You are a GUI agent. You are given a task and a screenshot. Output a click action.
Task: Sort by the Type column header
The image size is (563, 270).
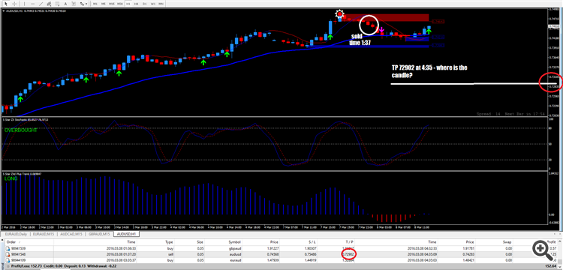pyautogui.click(x=169, y=242)
